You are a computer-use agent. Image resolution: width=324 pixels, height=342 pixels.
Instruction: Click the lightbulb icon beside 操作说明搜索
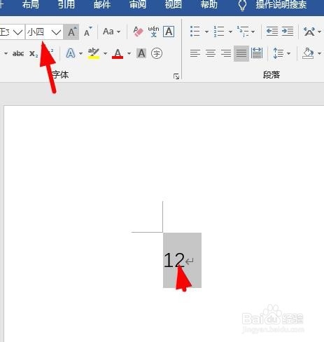tap(243, 5)
